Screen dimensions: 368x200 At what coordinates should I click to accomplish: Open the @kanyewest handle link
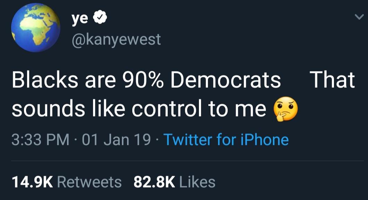point(116,40)
